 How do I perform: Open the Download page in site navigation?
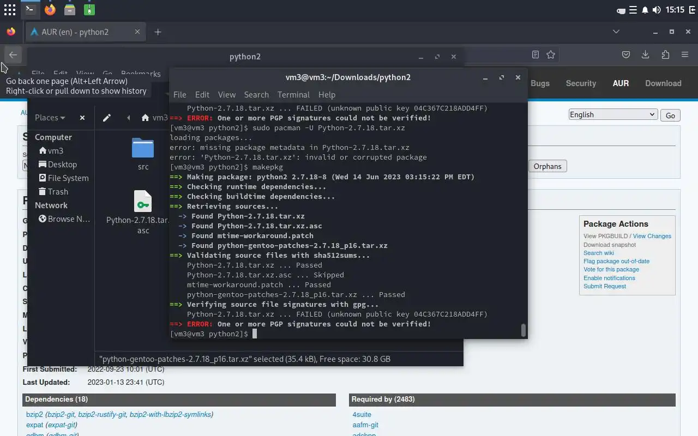point(663,83)
